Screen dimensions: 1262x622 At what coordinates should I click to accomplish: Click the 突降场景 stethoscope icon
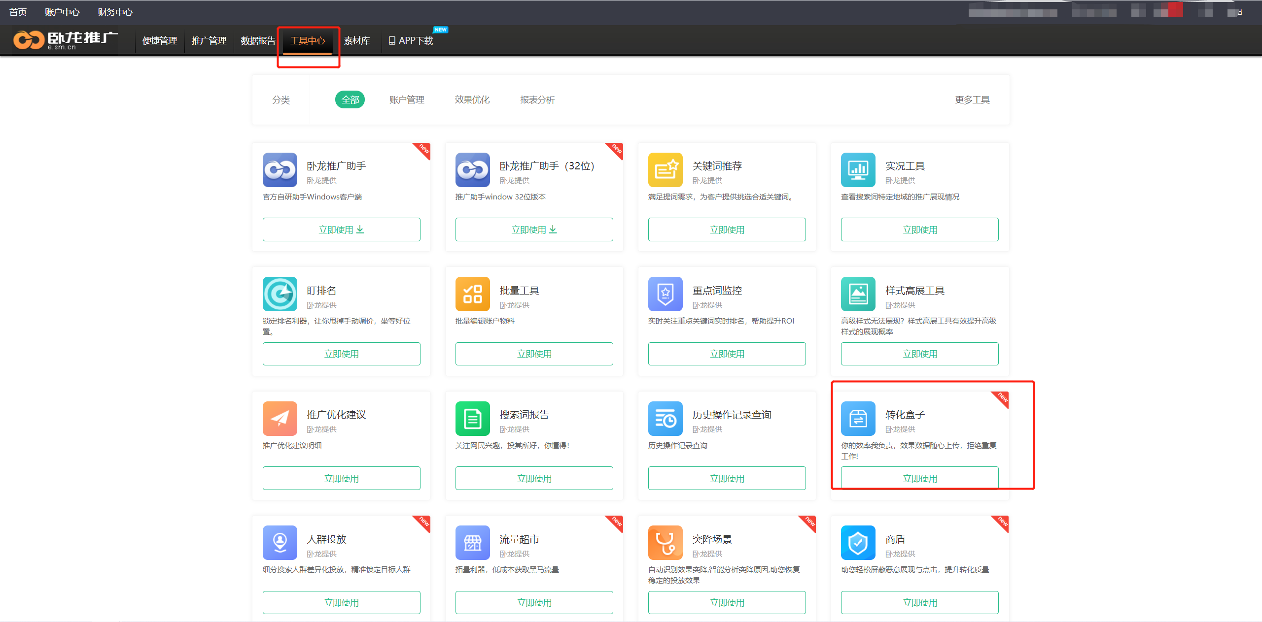point(665,543)
